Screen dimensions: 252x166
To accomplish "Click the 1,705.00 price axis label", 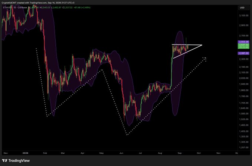I will pyautogui.click(x=244, y=103).
